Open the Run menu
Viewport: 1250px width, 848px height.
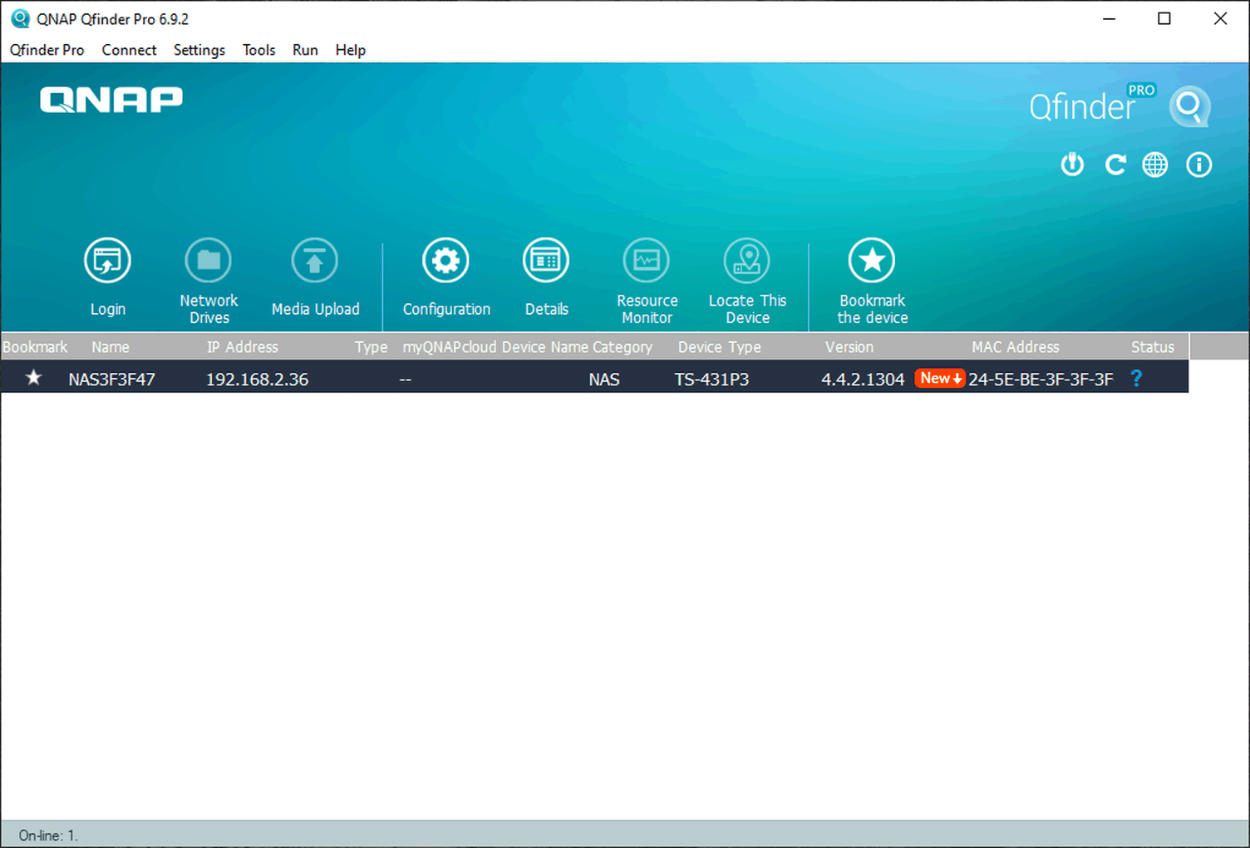[305, 50]
